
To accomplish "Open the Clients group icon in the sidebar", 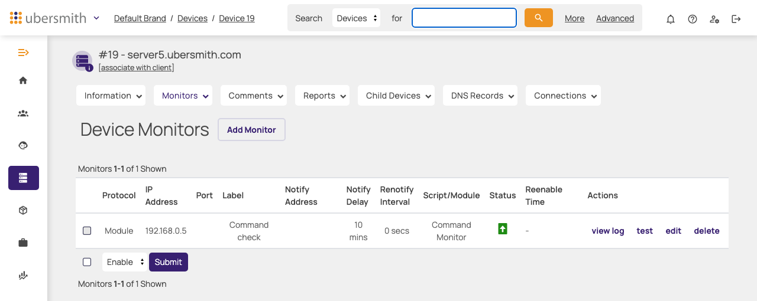I will 23,113.
